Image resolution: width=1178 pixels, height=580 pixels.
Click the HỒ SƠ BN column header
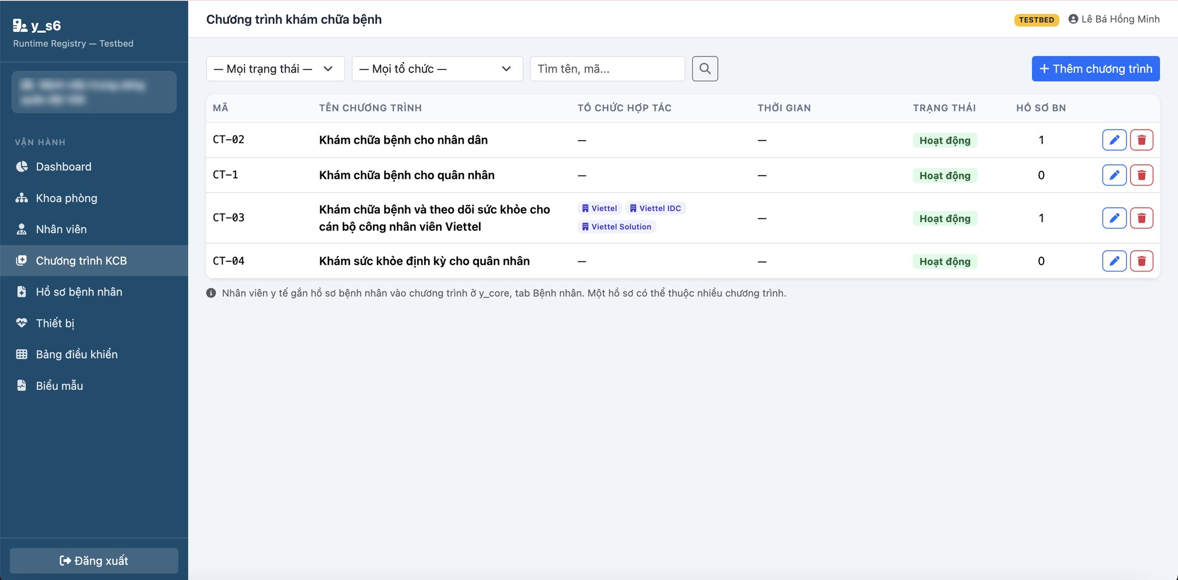(x=1041, y=108)
